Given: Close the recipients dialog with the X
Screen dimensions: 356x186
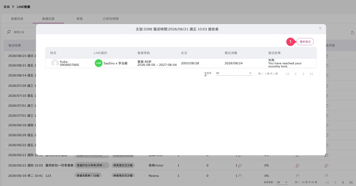Looking at the screenshot, I should (320, 28).
